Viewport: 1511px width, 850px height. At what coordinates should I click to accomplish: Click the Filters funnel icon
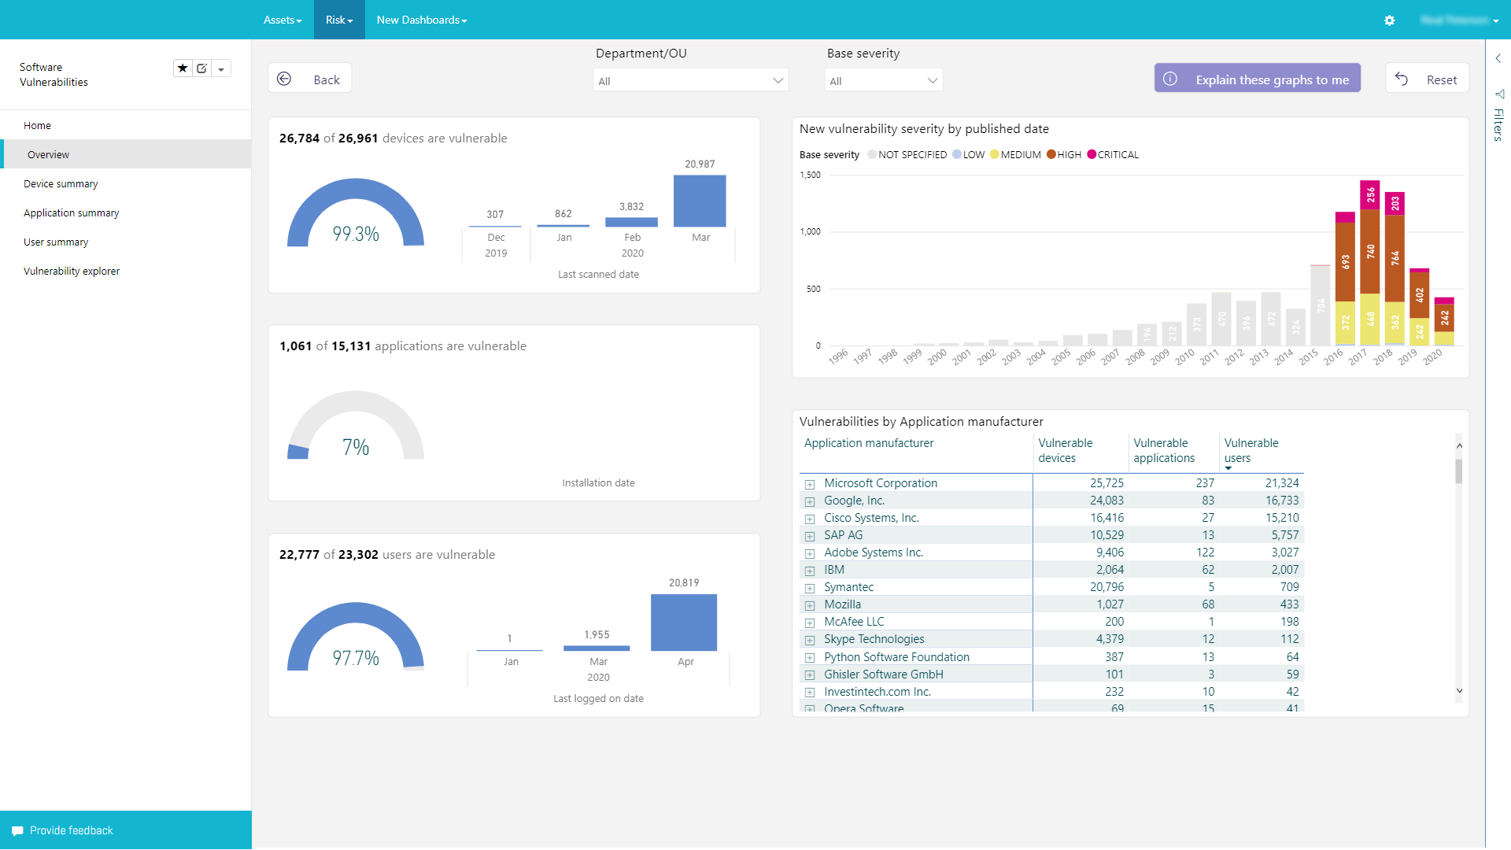[1499, 94]
